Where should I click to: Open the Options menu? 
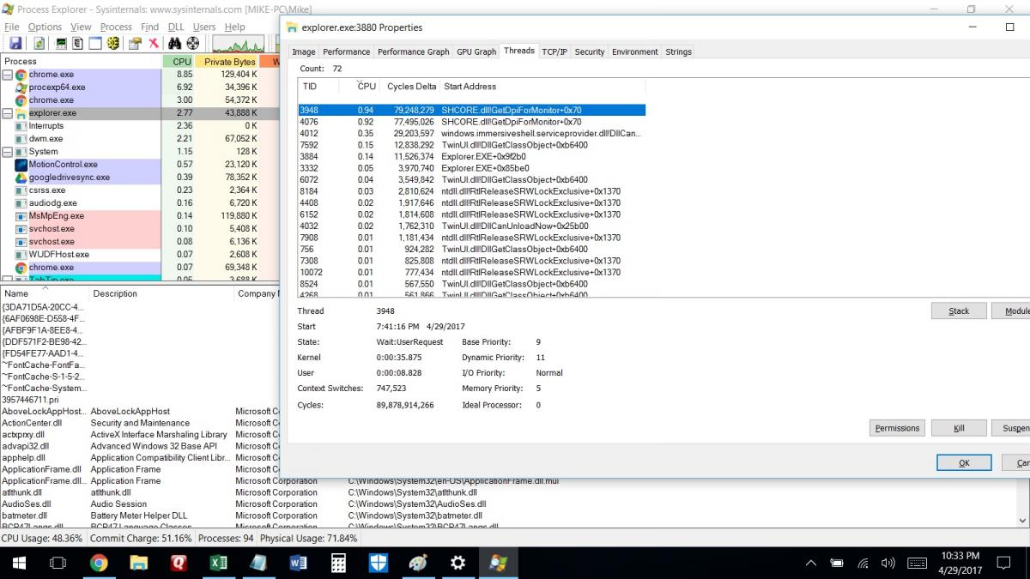pos(45,27)
